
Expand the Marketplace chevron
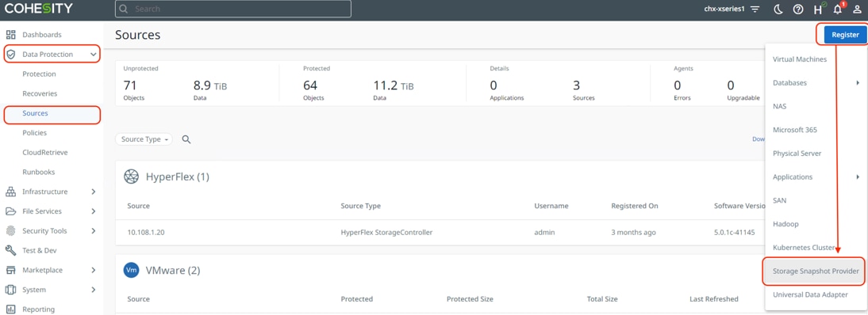click(x=94, y=270)
